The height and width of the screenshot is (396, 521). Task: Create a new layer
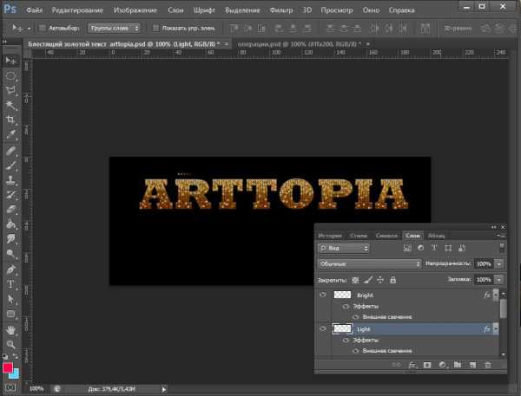(x=472, y=365)
